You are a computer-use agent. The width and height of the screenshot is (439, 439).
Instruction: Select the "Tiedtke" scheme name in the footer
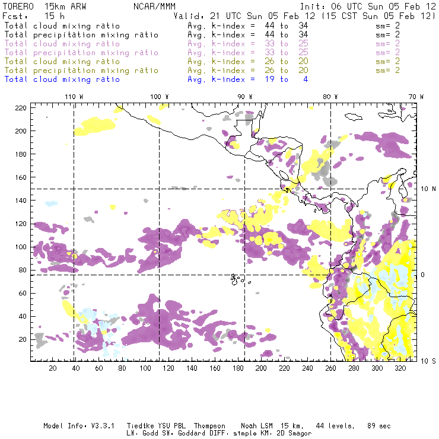[x=141, y=426]
